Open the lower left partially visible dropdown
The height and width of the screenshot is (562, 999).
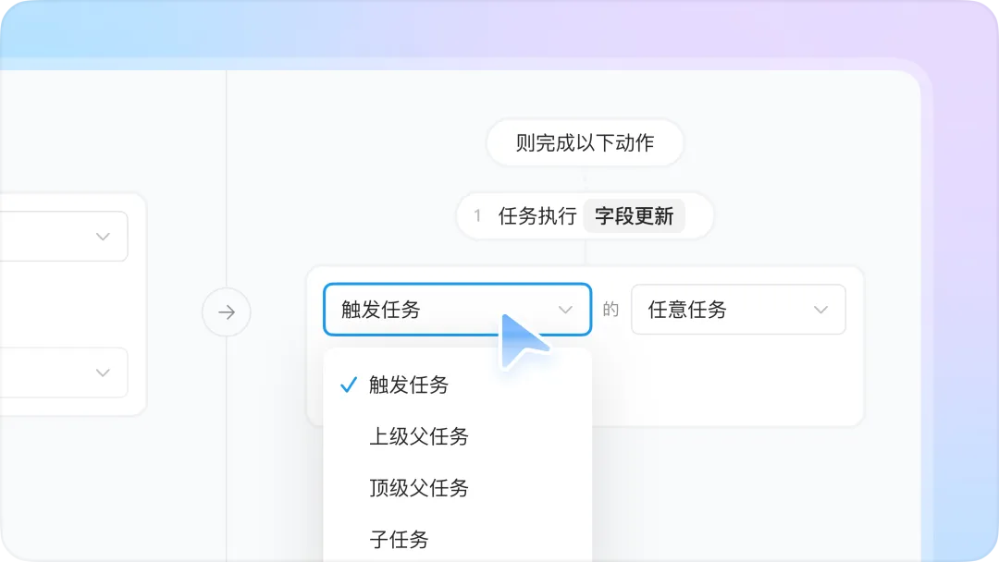tap(64, 373)
